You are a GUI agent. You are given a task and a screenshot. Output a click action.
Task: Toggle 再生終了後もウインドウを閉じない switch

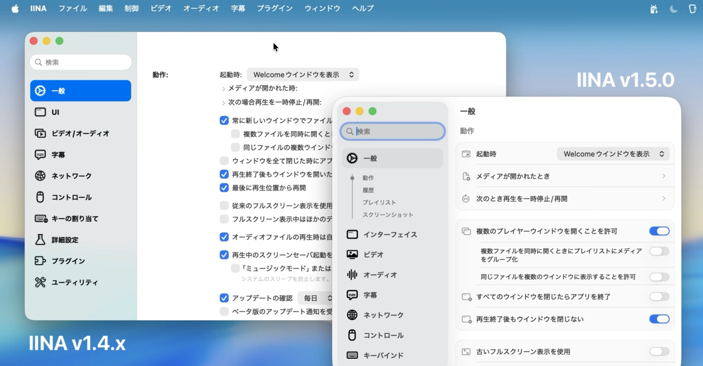point(660,319)
